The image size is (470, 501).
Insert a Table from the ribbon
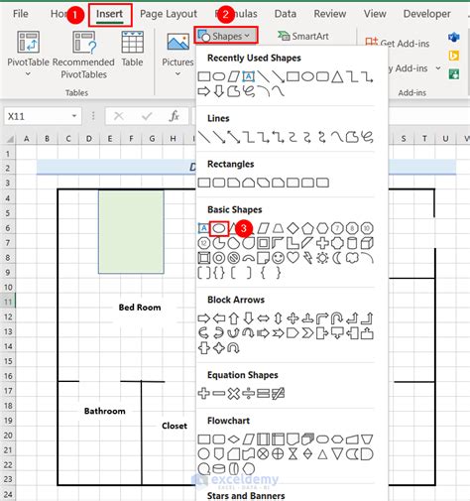132,49
